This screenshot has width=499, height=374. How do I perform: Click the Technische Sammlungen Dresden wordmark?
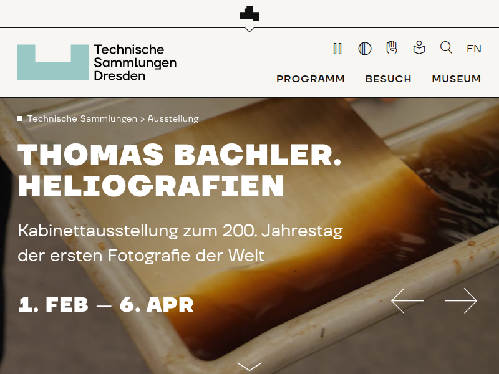coord(135,62)
